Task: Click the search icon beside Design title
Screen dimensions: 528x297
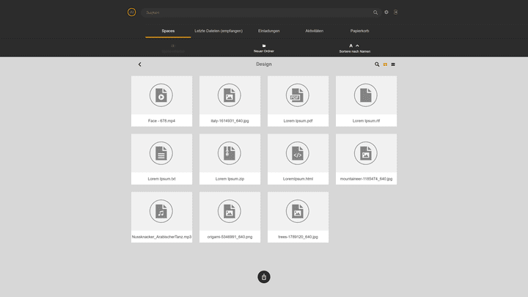Action: pos(377,65)
